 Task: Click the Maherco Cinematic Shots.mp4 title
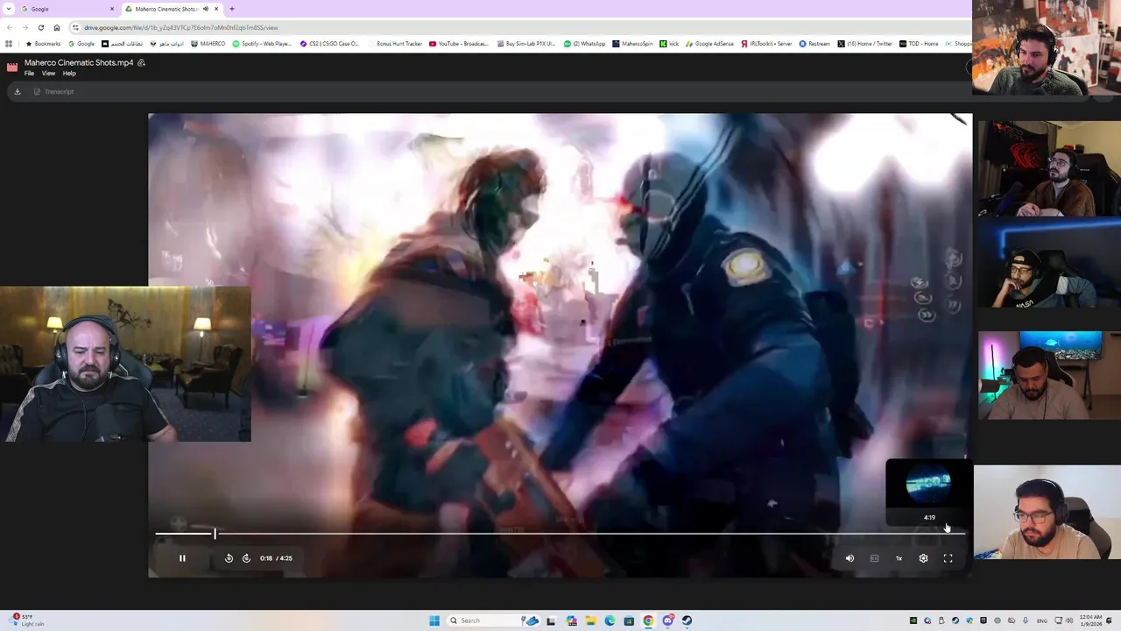(79, 63)
